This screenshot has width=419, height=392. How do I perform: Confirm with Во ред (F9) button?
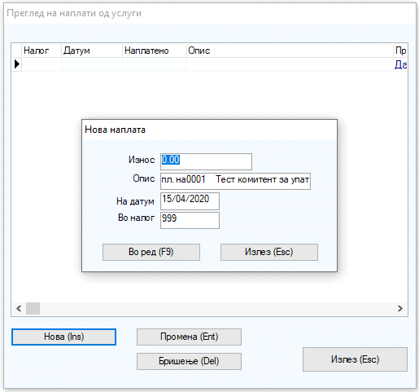point(151,252)
